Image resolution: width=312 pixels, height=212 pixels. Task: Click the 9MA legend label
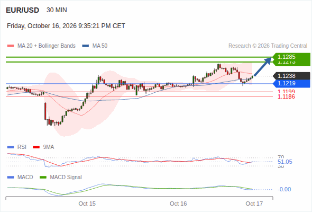point(49,147)
